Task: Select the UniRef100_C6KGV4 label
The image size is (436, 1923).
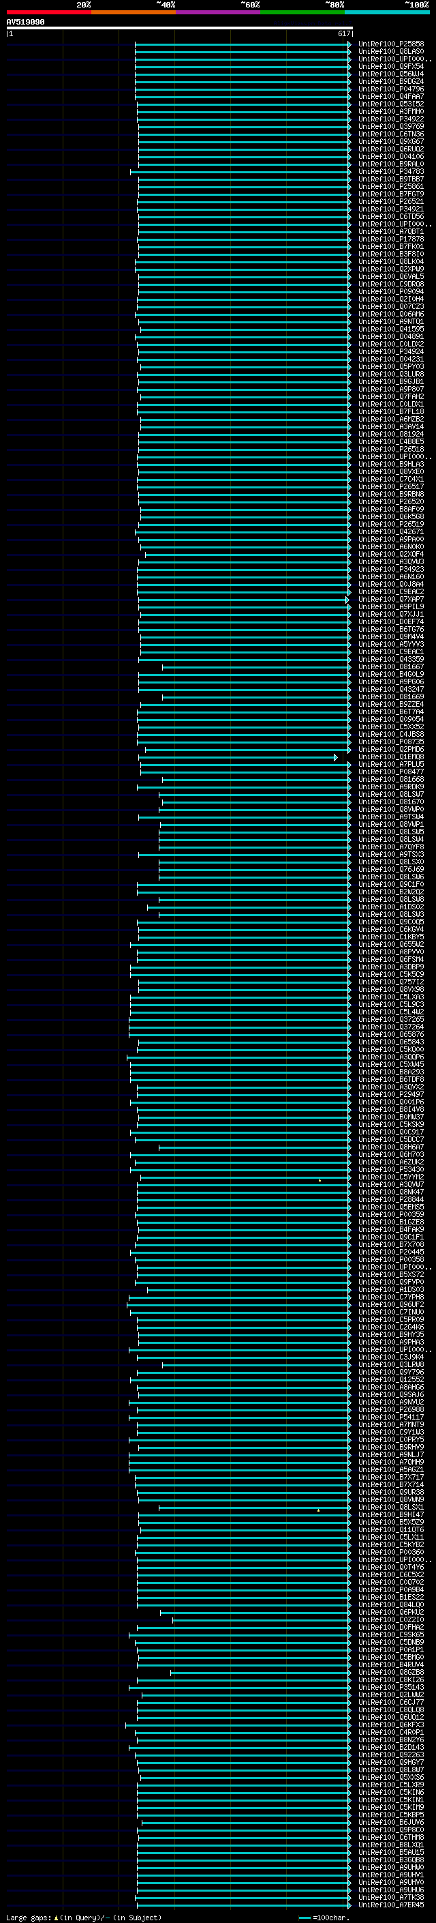Action: pyautogui.click(x=391, y=928)
